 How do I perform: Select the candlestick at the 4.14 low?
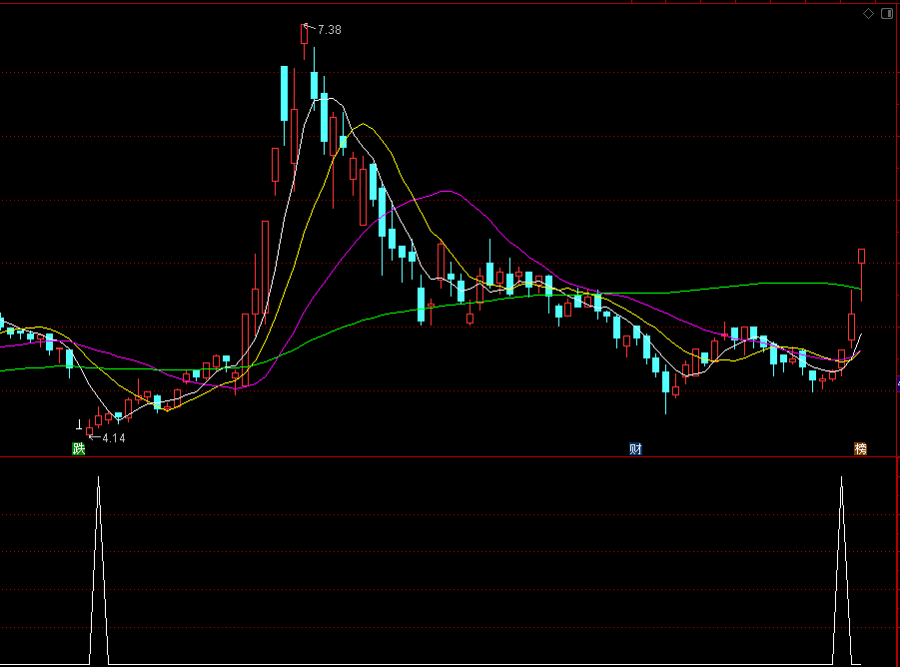(x=89, y=429)
